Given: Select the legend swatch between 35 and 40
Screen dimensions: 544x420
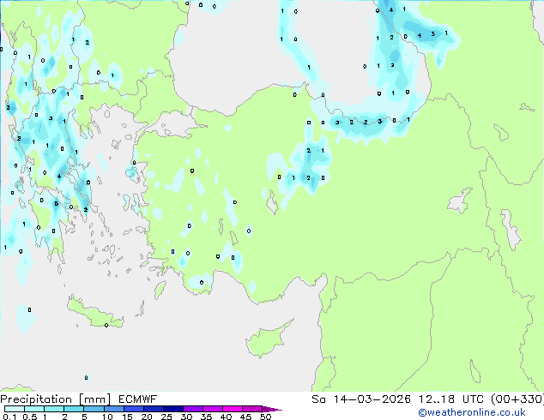Looking at the screenshot, I should click(213, 409).
